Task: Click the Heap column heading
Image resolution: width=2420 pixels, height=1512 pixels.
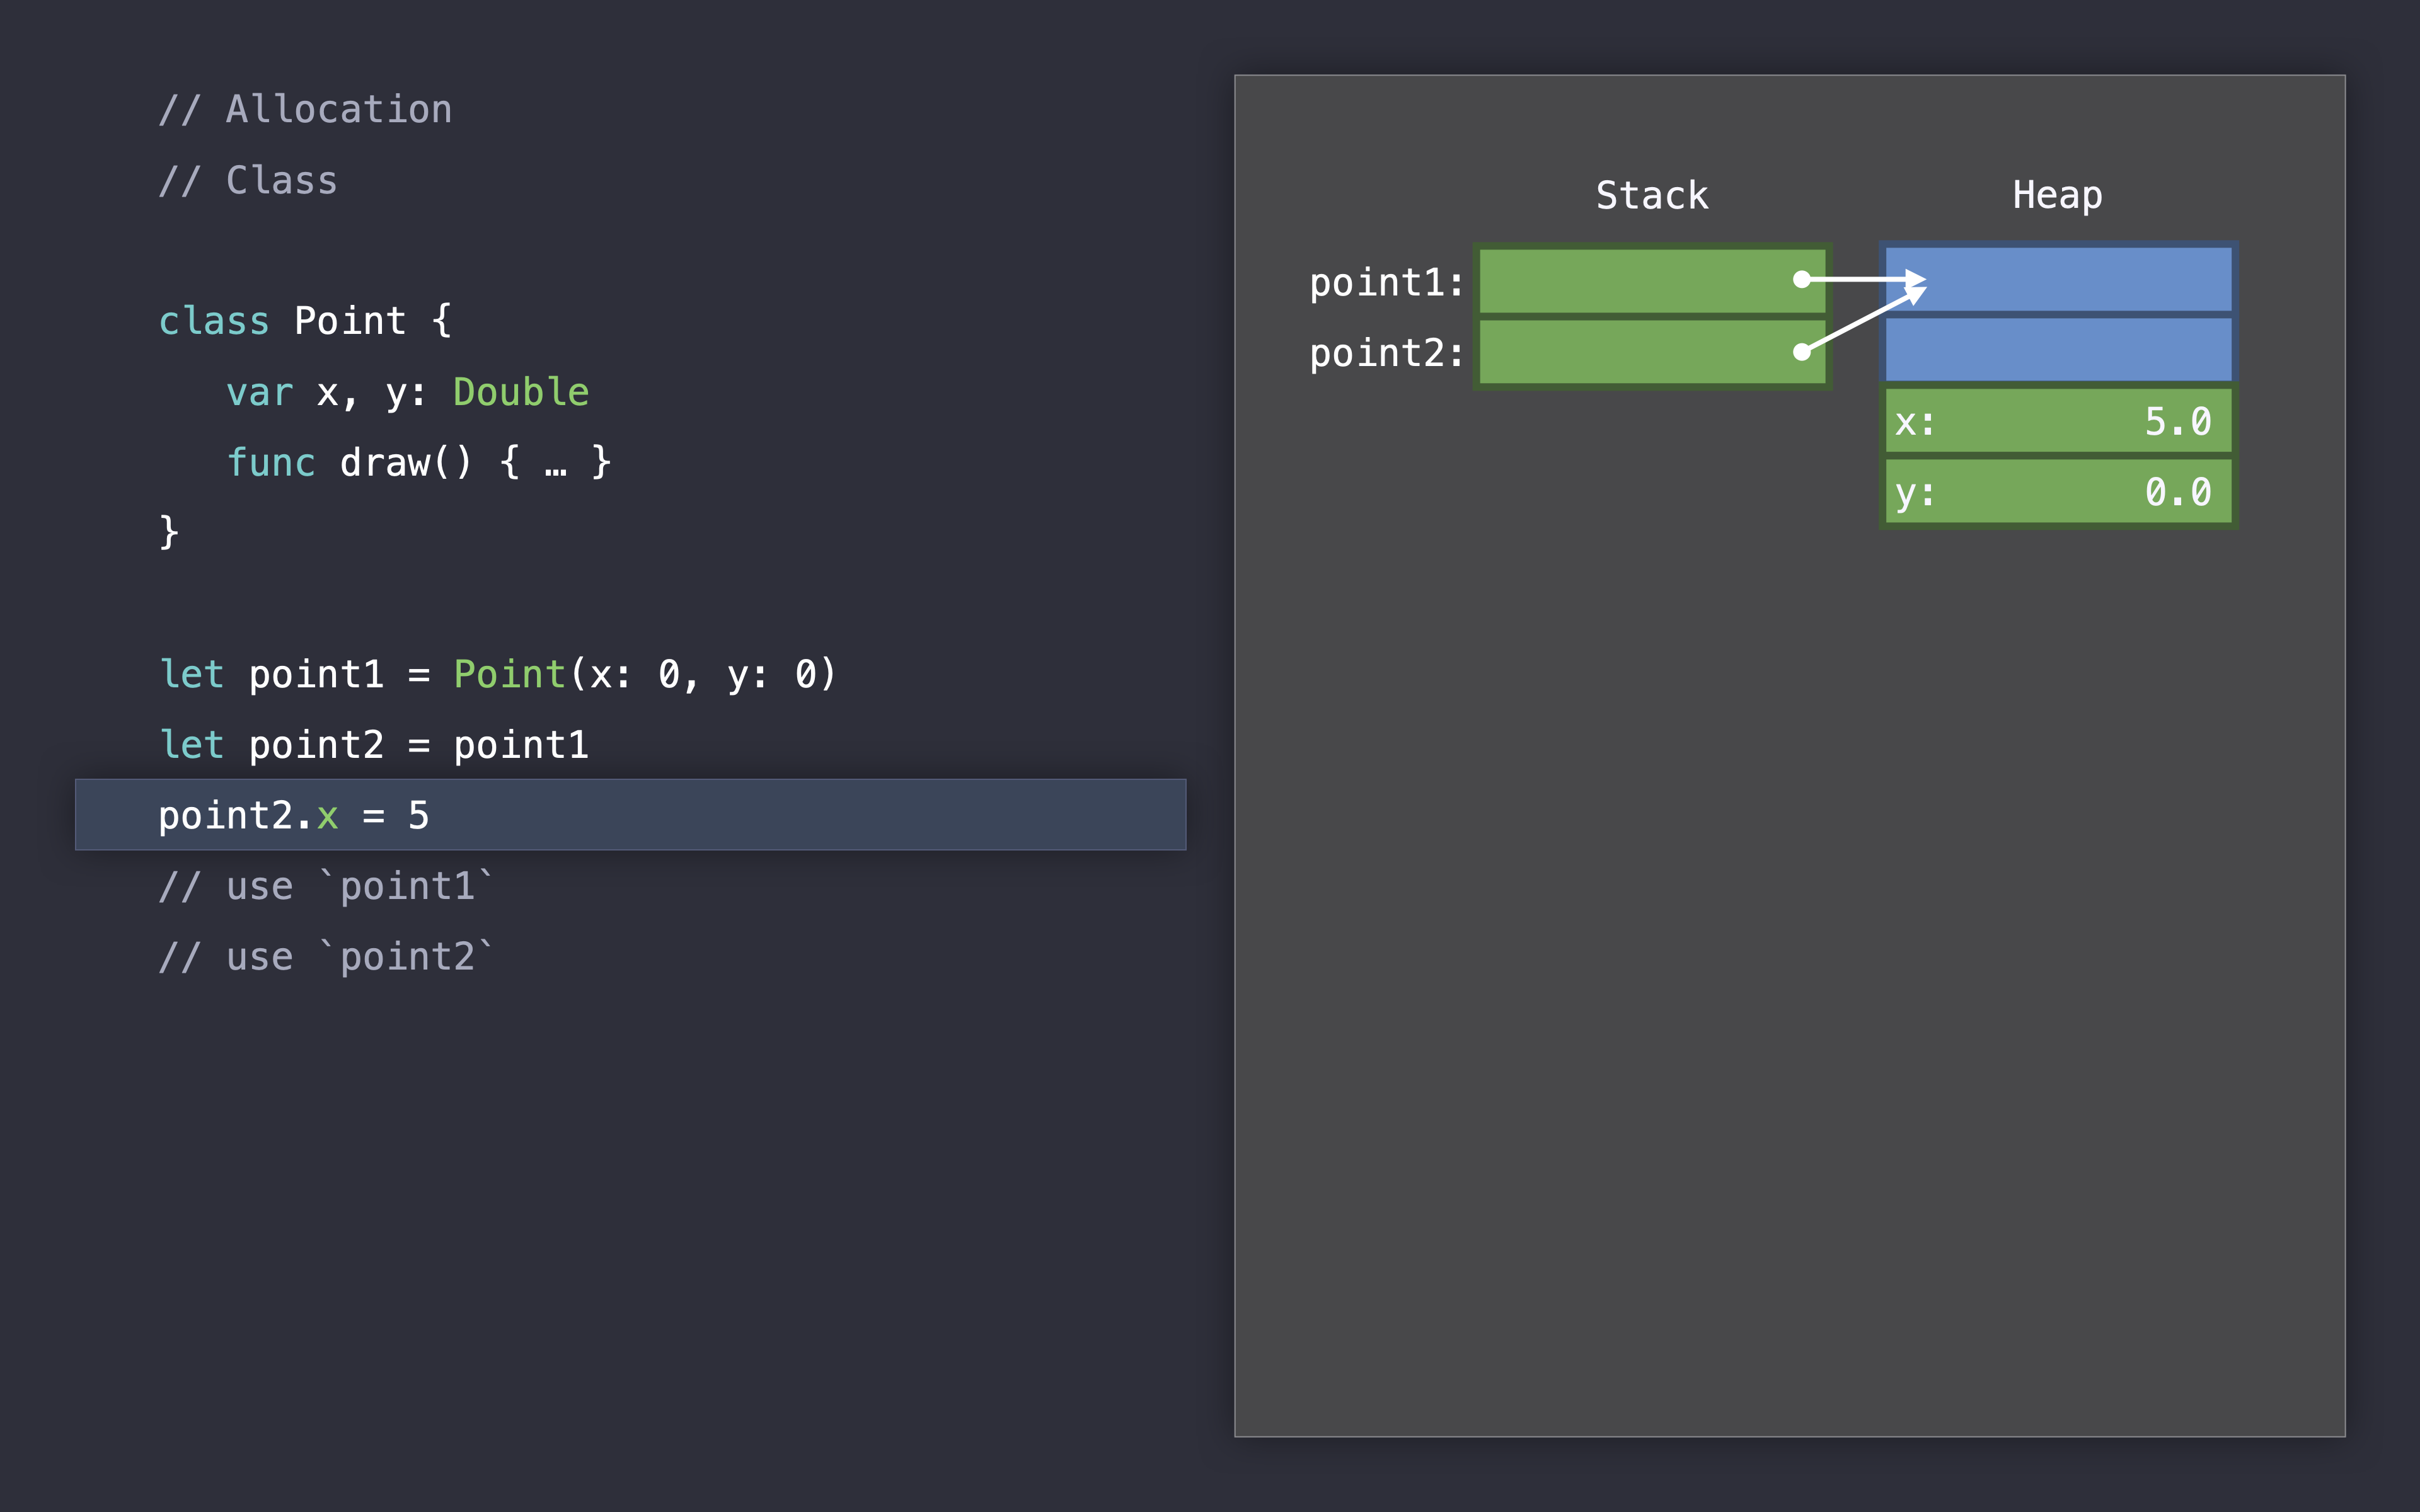Action: point(2057,195)
